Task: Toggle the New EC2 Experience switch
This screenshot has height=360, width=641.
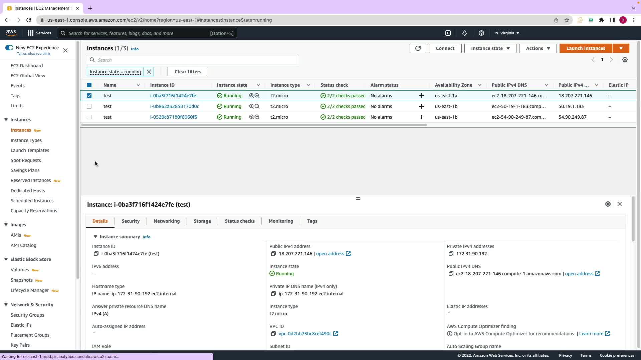Action: (9, 48)
